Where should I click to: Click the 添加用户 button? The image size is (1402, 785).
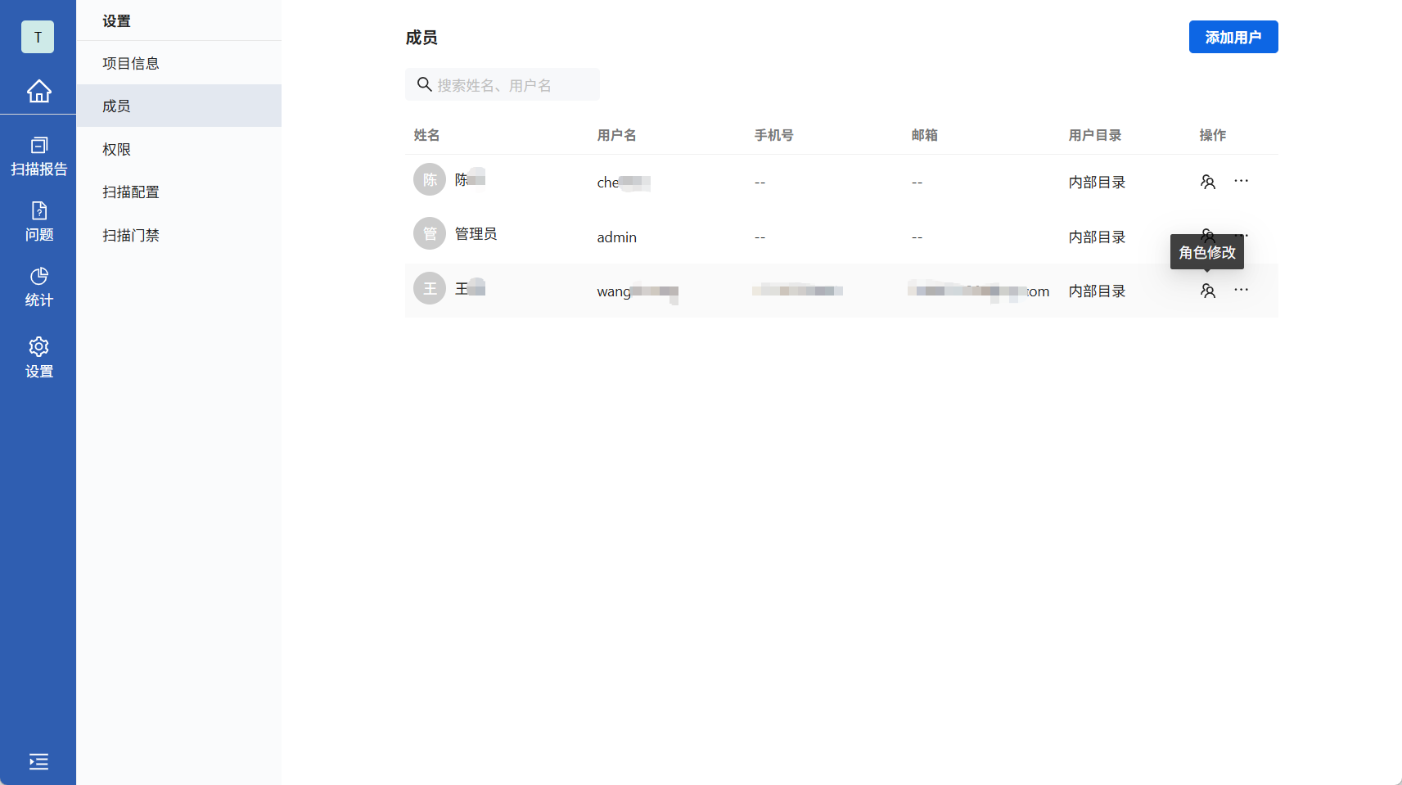[x=1233, y=37]
